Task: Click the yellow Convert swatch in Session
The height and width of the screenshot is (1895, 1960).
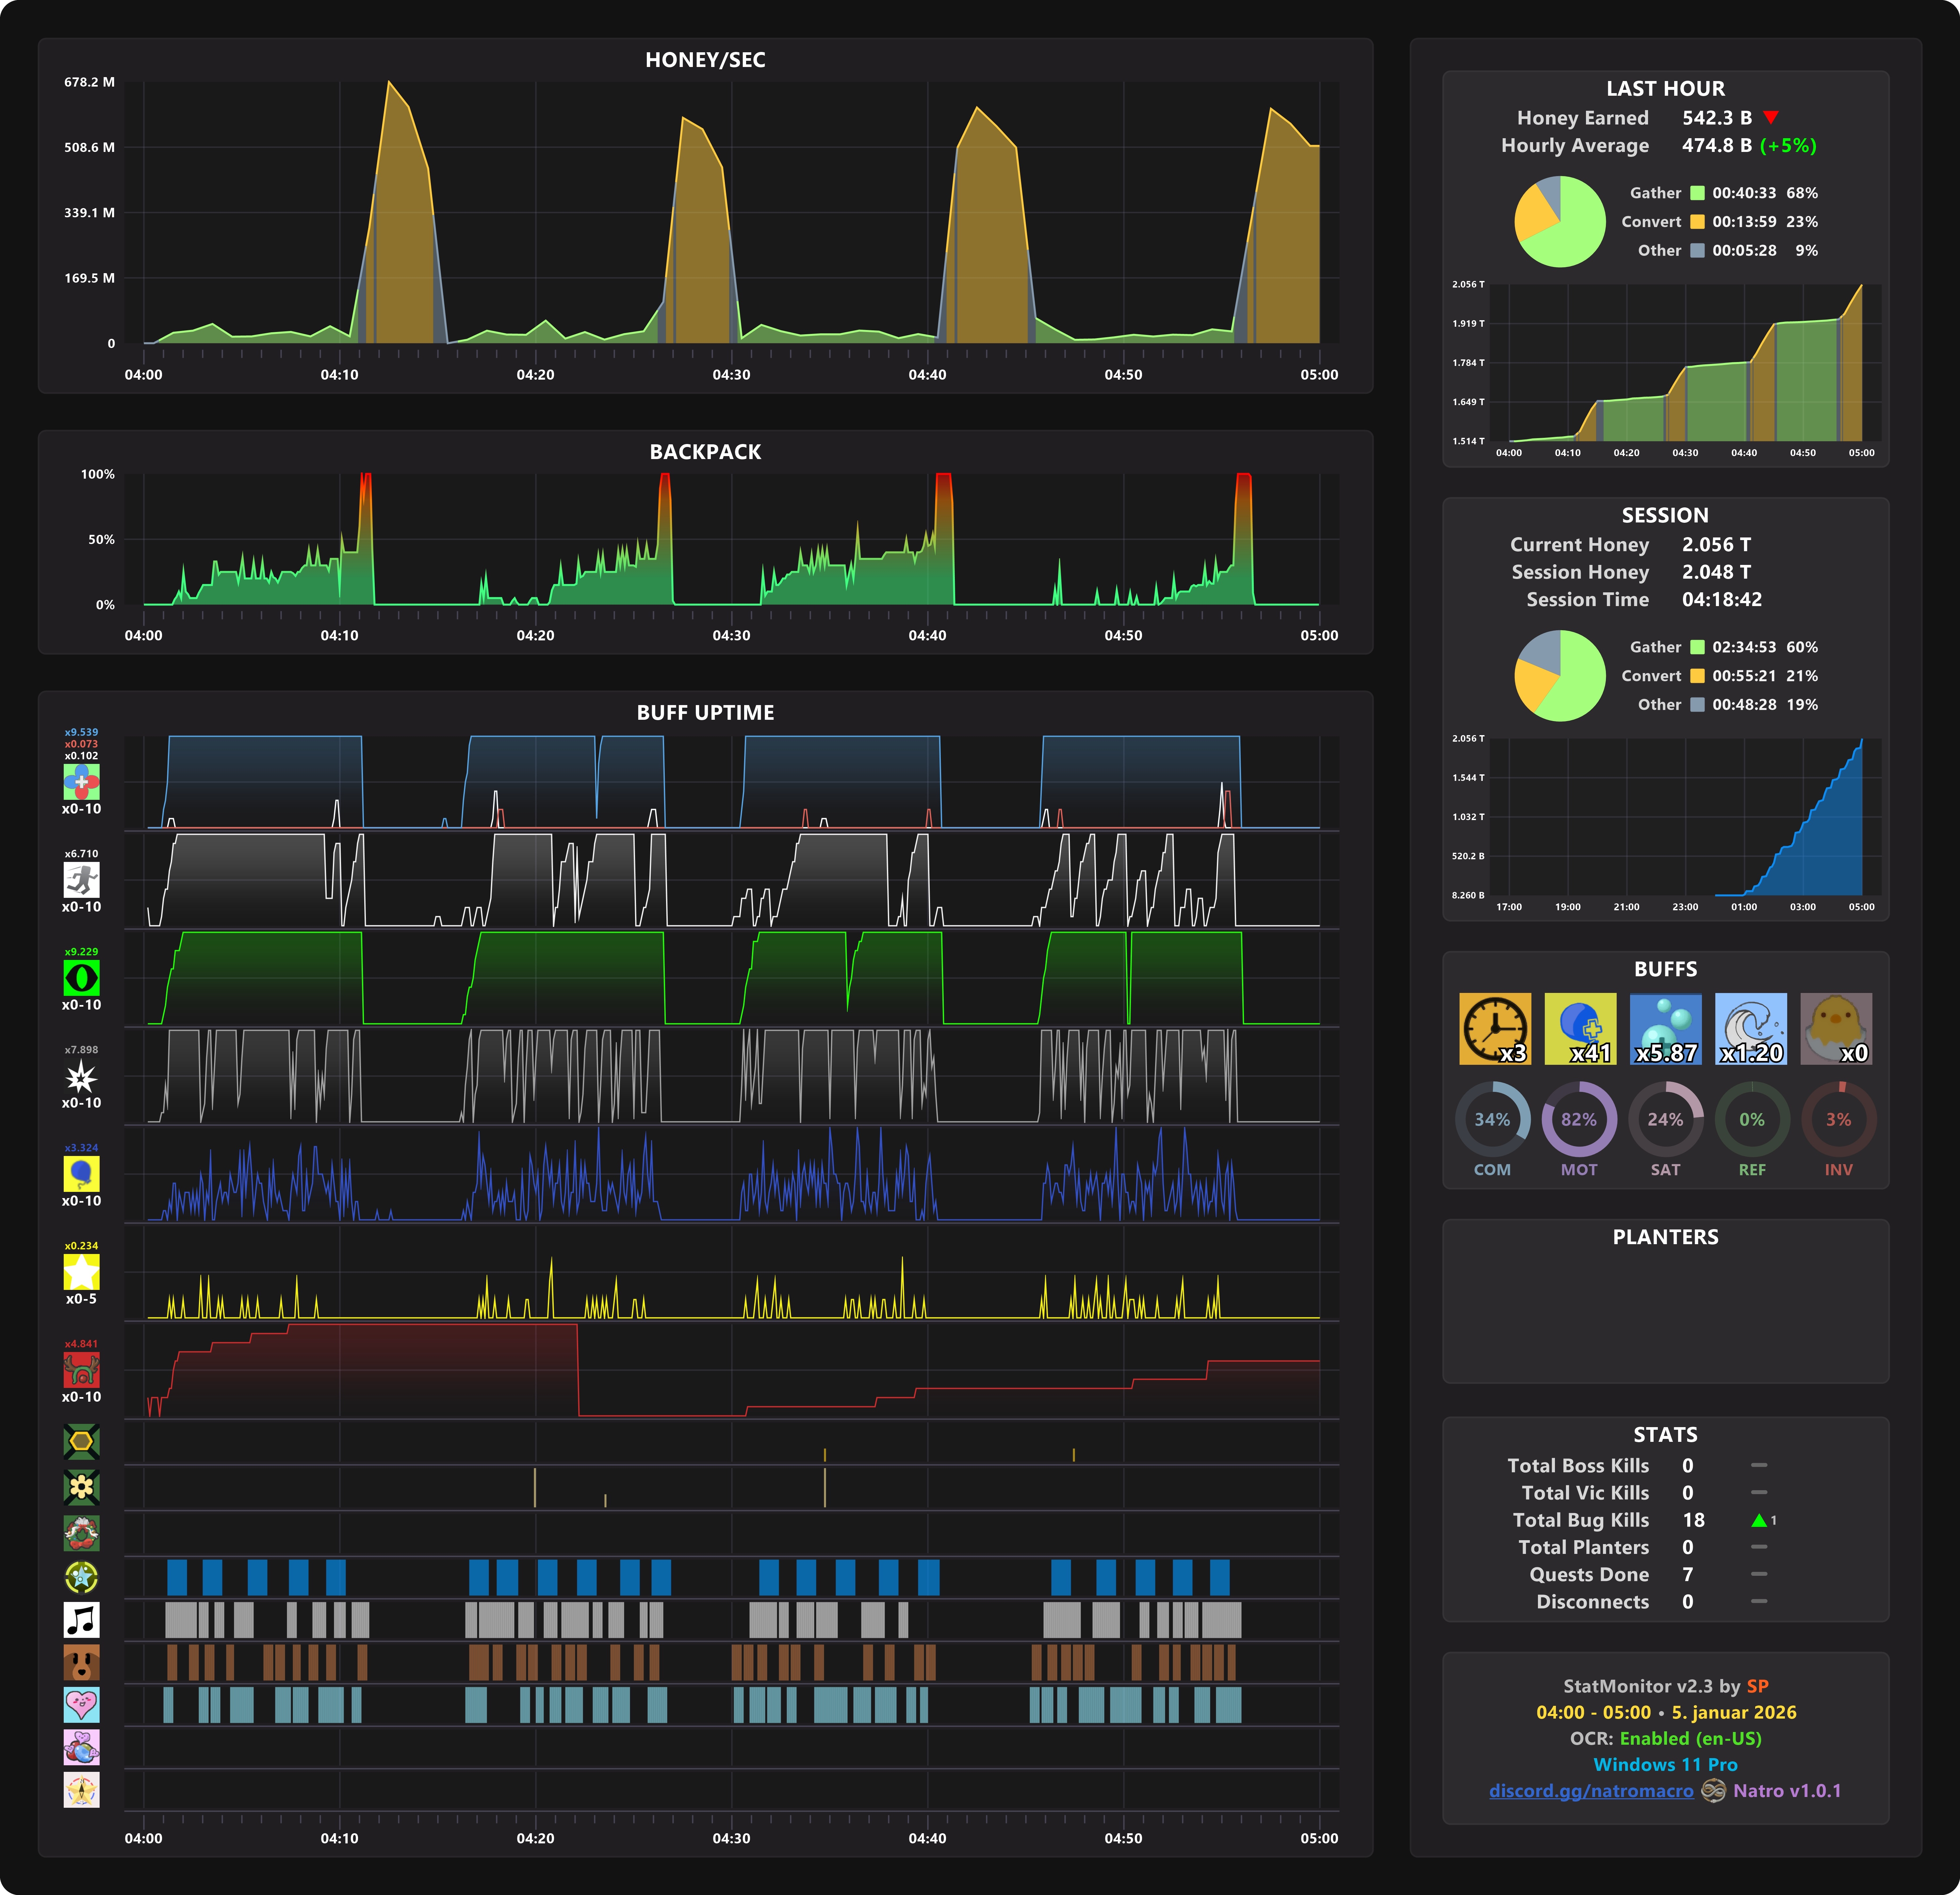Action: (1697, 676)
